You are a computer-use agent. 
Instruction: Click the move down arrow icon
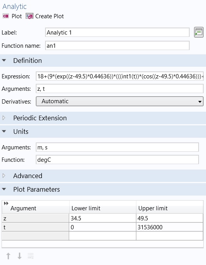(x=20, y=256)
